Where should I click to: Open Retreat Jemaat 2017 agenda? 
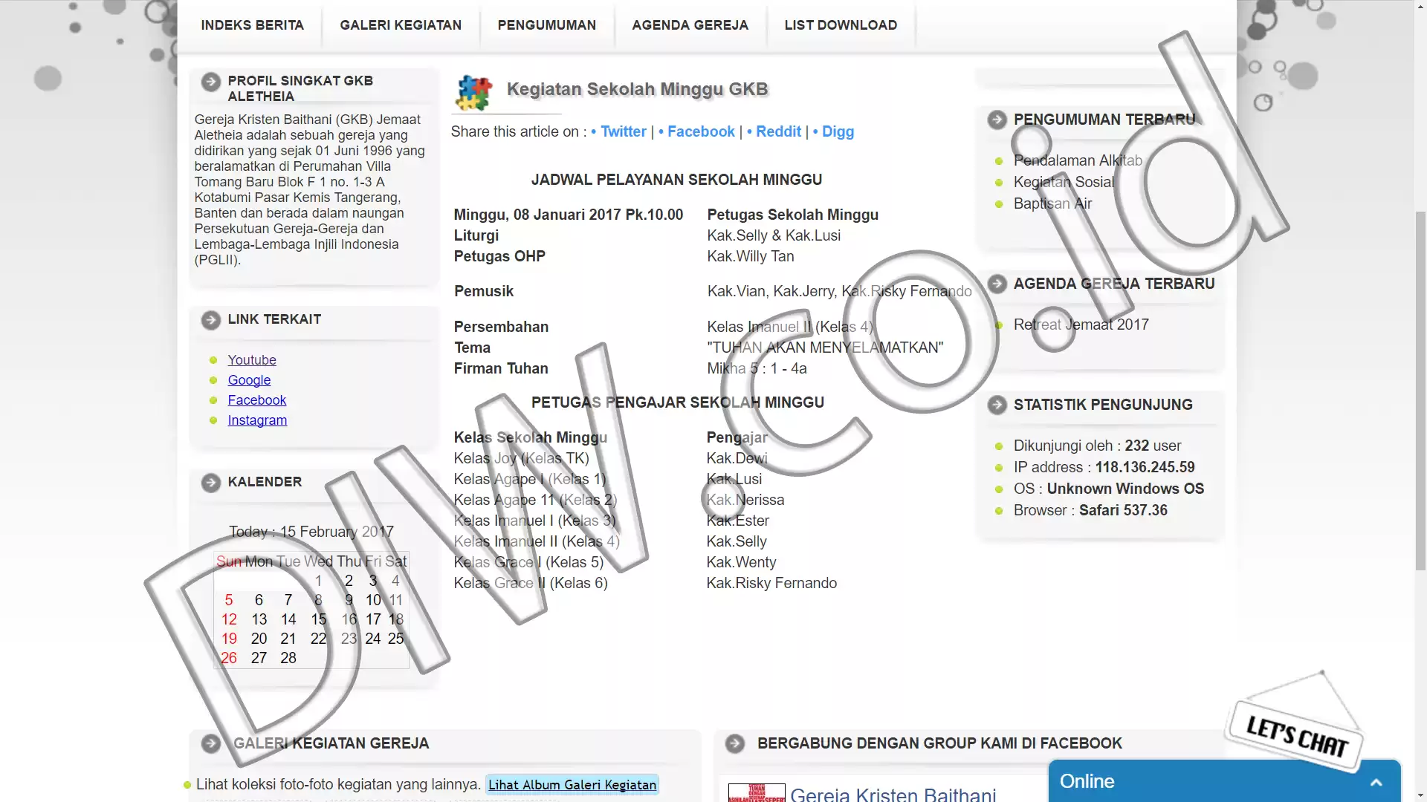point(1081,325)
